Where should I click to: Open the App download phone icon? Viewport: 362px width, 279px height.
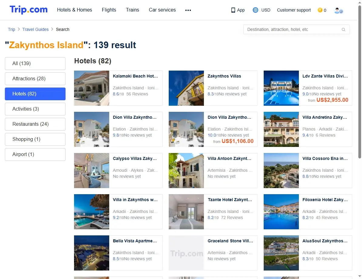(x=233, y=10)
